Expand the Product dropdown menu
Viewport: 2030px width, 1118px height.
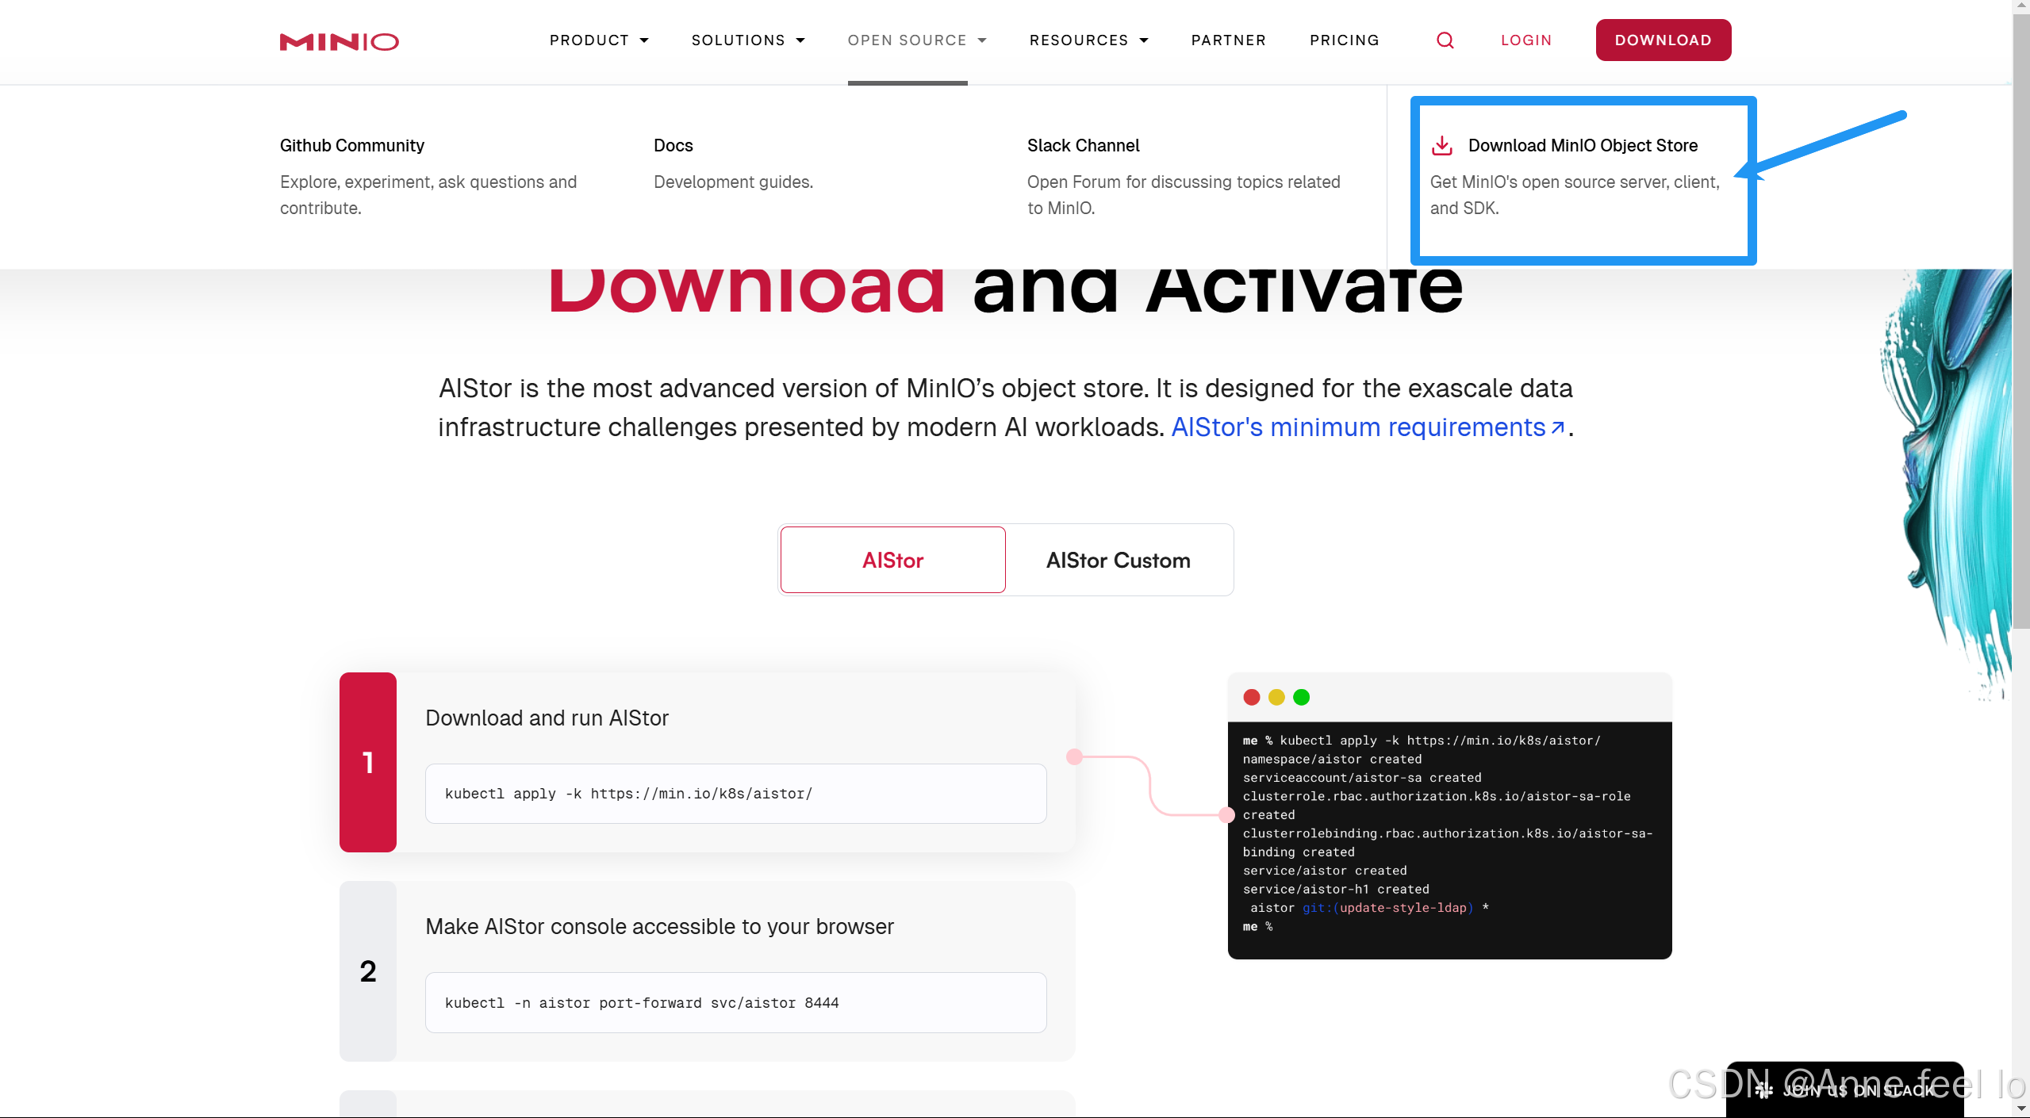[x=599, y=40]
